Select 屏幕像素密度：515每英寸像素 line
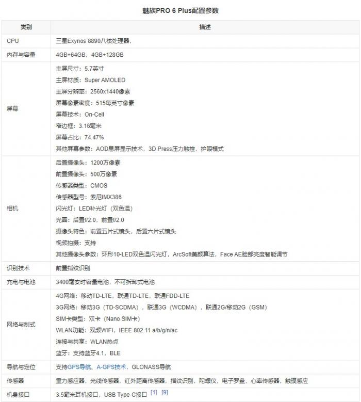Viewport: 361px width, 402px height. tap(95, 103)
